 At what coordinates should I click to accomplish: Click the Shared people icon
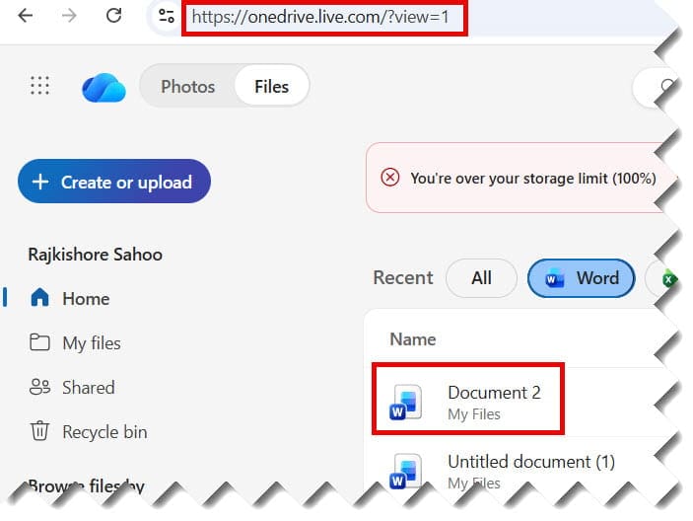pyautogui.click(x=39, y=387)
